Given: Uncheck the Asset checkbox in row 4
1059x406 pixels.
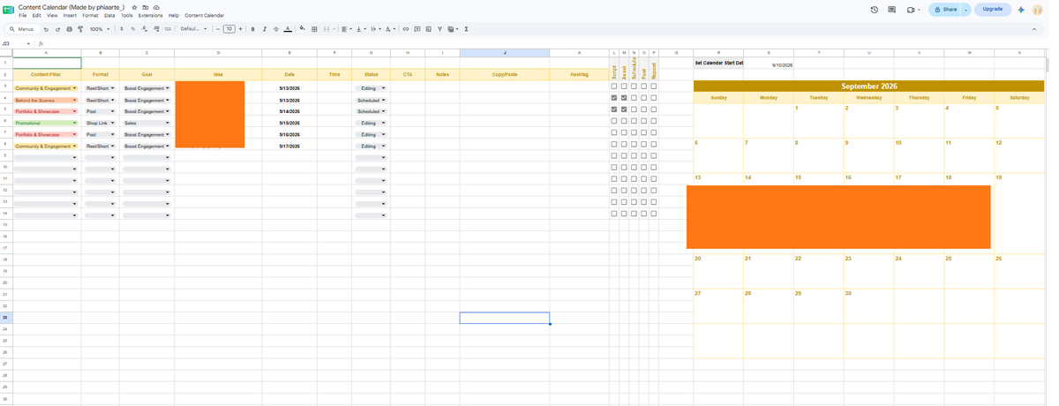Looking at the screenshot, I should coord(624,98).
